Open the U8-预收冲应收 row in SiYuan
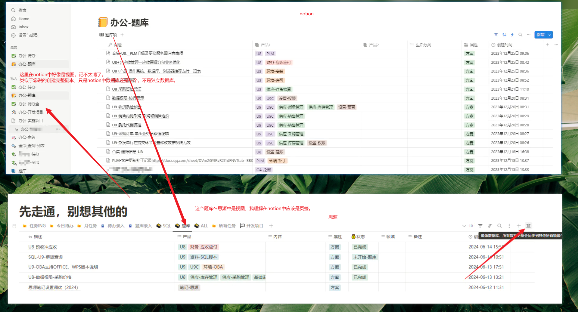Screen dimensions: 578x312 pyautogui.click(x=42, y=247)
